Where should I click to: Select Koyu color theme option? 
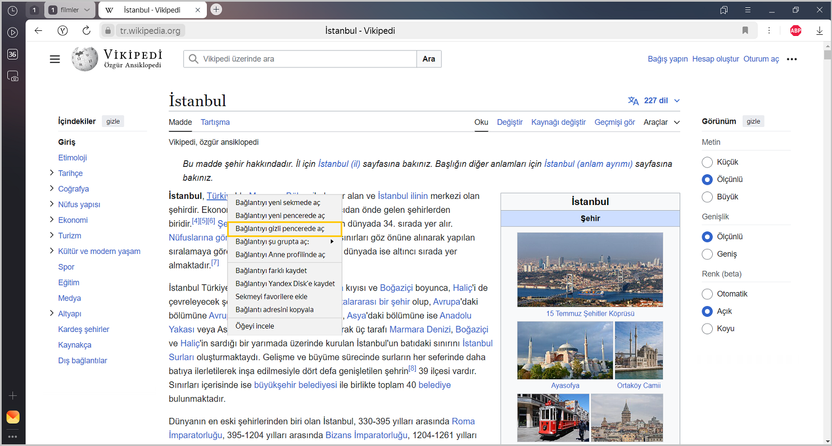pos(707,329)
